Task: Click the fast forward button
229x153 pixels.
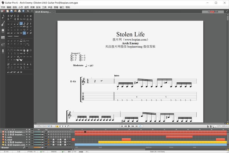Action: (133, 126)
